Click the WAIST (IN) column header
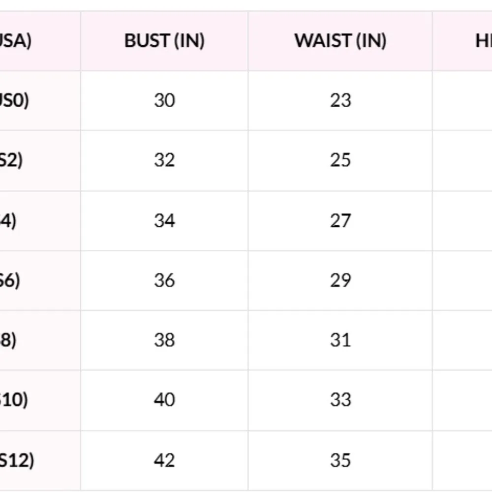This screenshot has height=492, width=492. 340,41
